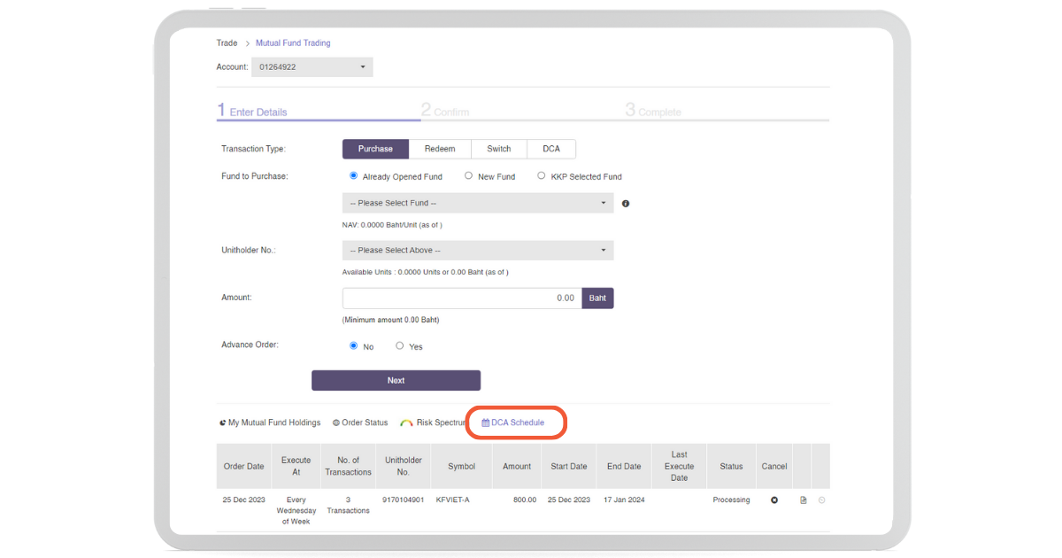Click the globe icon for Order Status

click(x=336, y=423)
